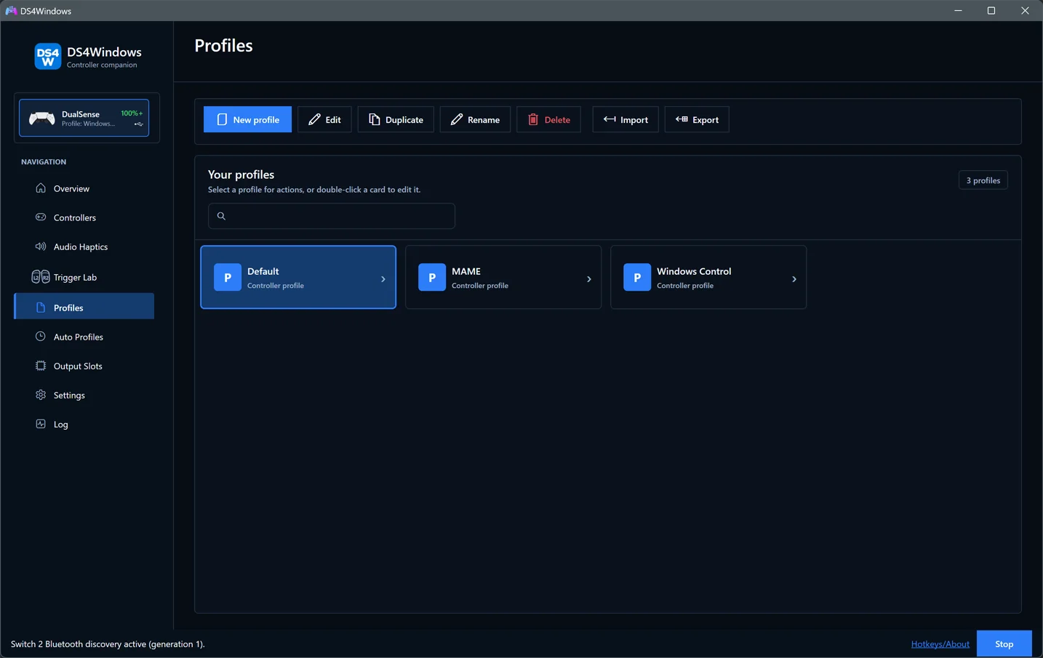Viewport: 1043px width, 658px height.
Task: Click the Bluetooth discovery status text
Action: tap(108, 643)
